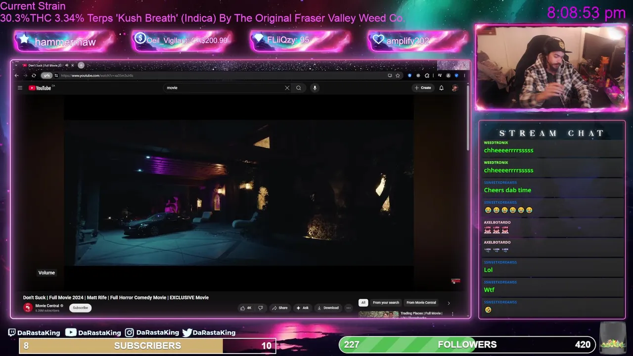
Task: Mute the tab via its speaker icon
Action: pyautogui.click(x=66, y=65)
